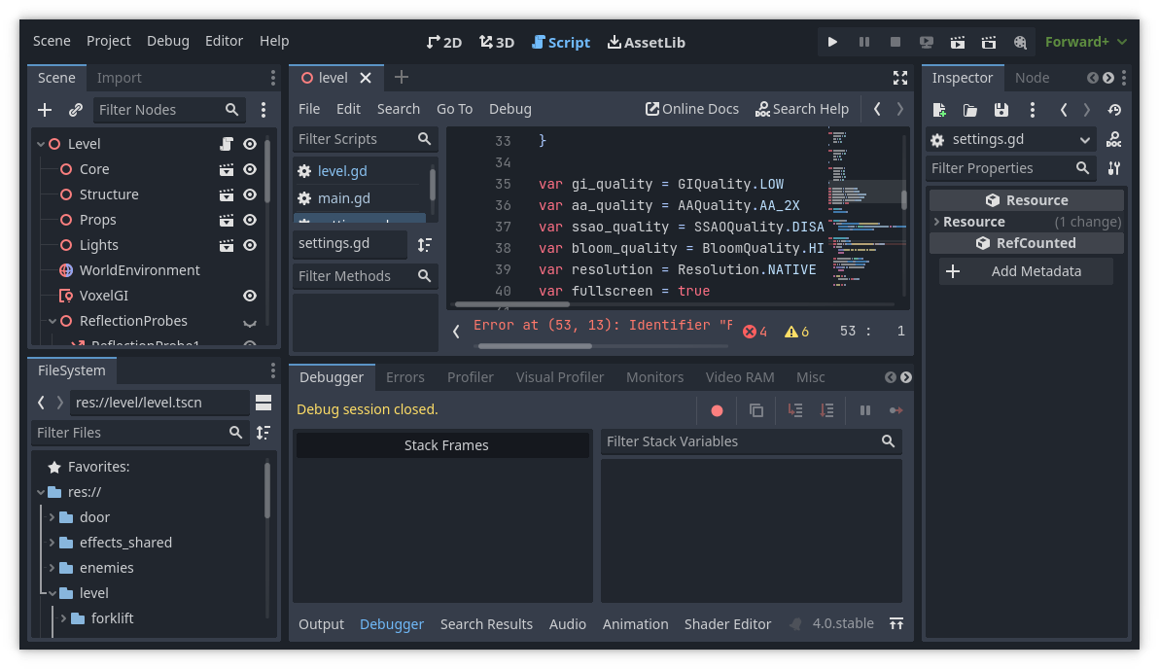Toggle visibility of ReflectionProbes node

[250, 322]
